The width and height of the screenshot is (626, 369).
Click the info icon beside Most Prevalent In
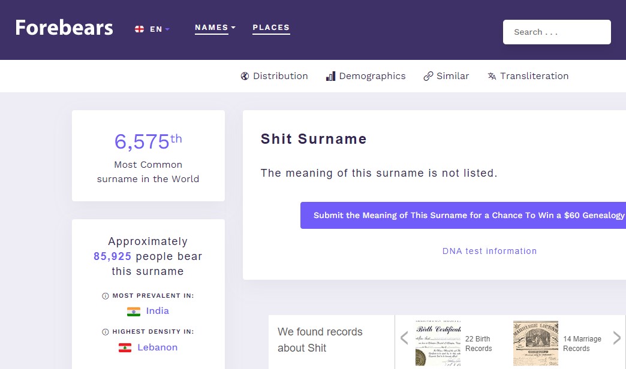tap(106, 296)
